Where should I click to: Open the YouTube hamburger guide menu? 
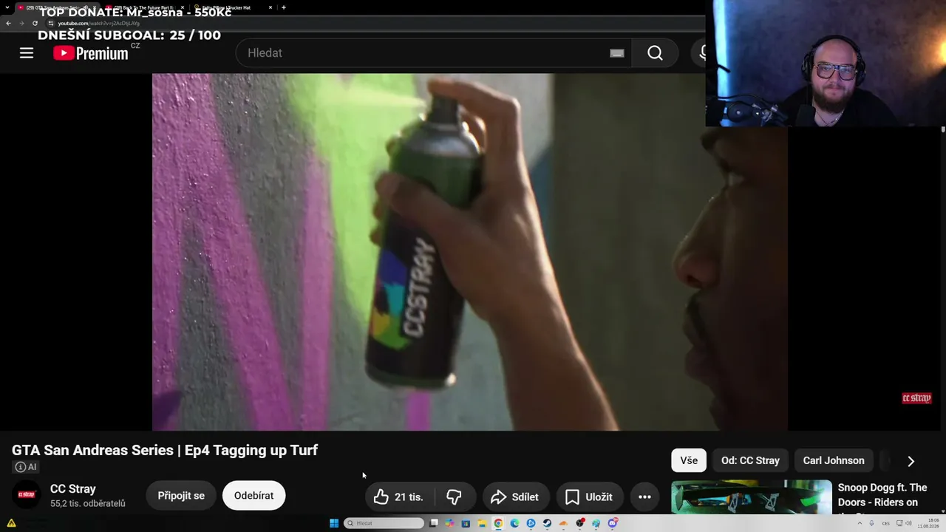click(27, 53)
